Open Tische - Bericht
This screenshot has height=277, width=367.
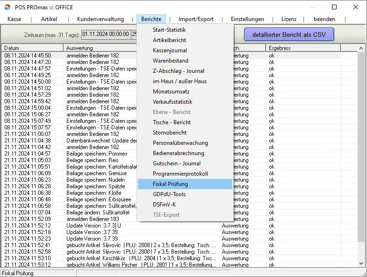185,122
